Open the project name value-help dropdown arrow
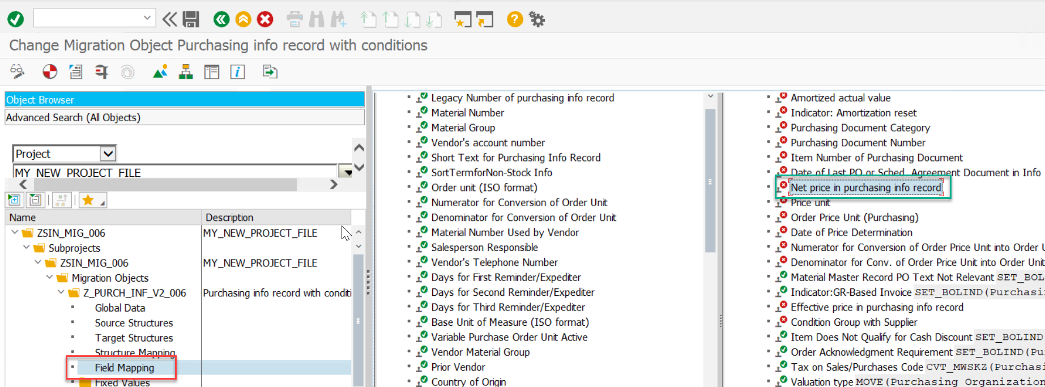This screenshot has height=387, width=1045. 345,172
